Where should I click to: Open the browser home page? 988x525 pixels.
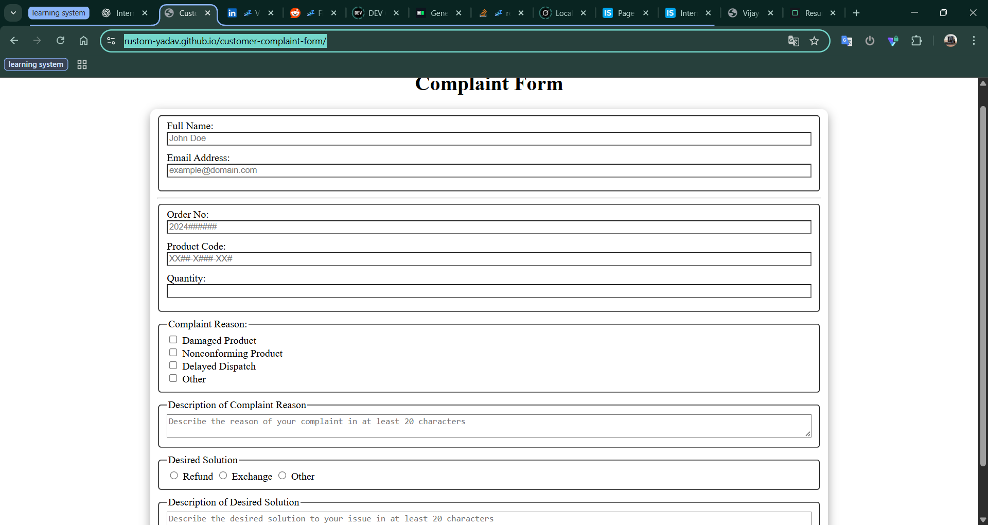pos(83,41)
